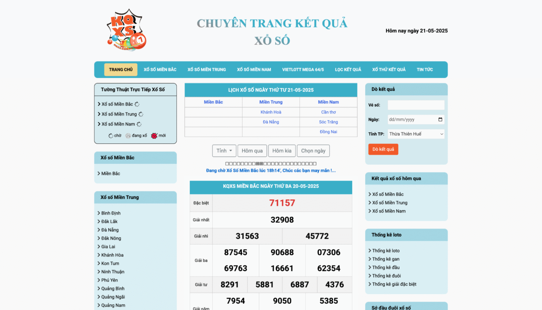Open XỔ THỬ KẾT QUẢ menu item
The width and height of the screenshot is (542, 310).
(389, 70)
